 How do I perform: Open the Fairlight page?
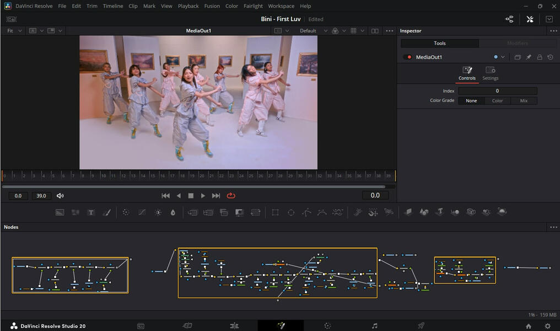click(374, 325)
